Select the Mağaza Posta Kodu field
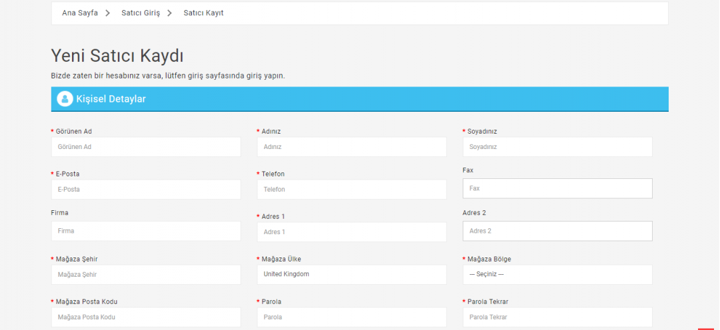 coord(146,317)
